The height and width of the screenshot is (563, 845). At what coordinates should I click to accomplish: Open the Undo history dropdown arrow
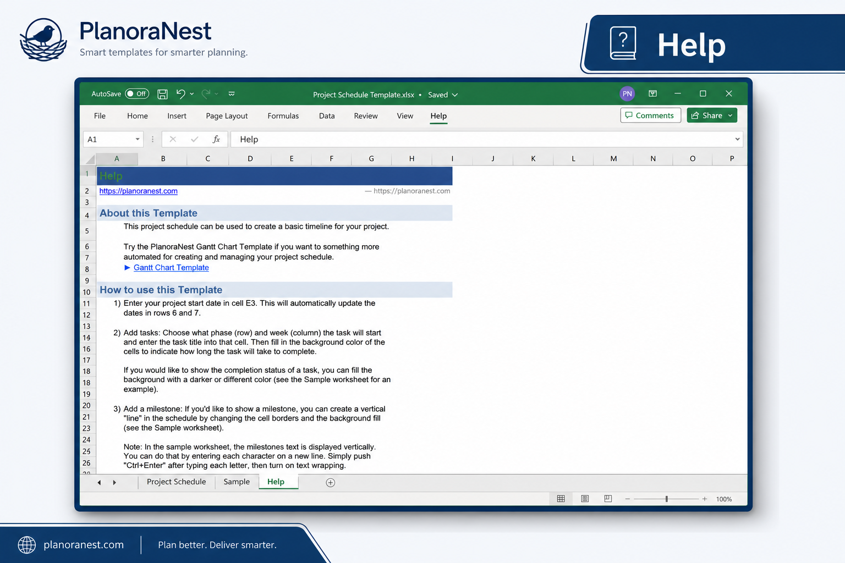tap(192, 94)
